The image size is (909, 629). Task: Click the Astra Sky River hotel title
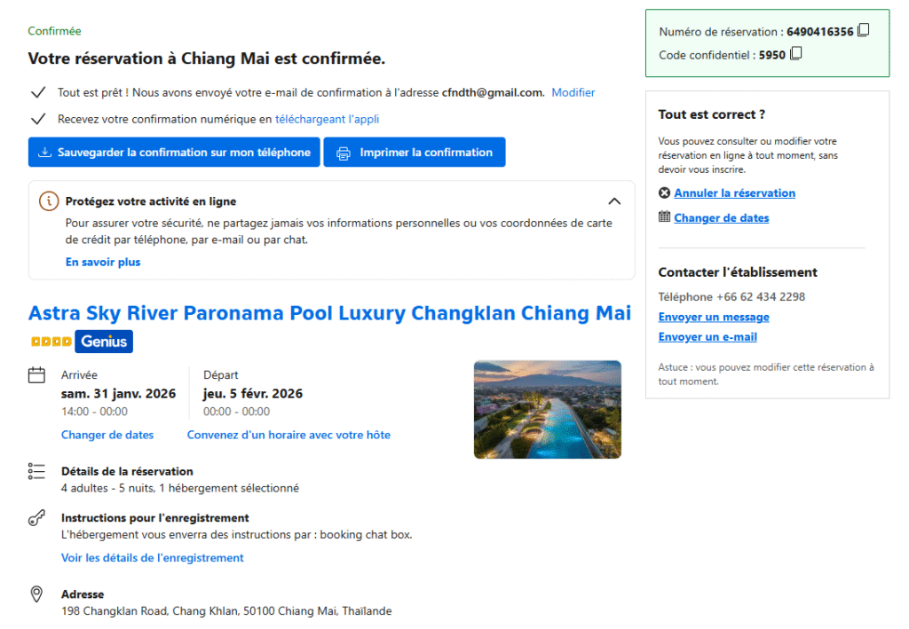point(329,313)
